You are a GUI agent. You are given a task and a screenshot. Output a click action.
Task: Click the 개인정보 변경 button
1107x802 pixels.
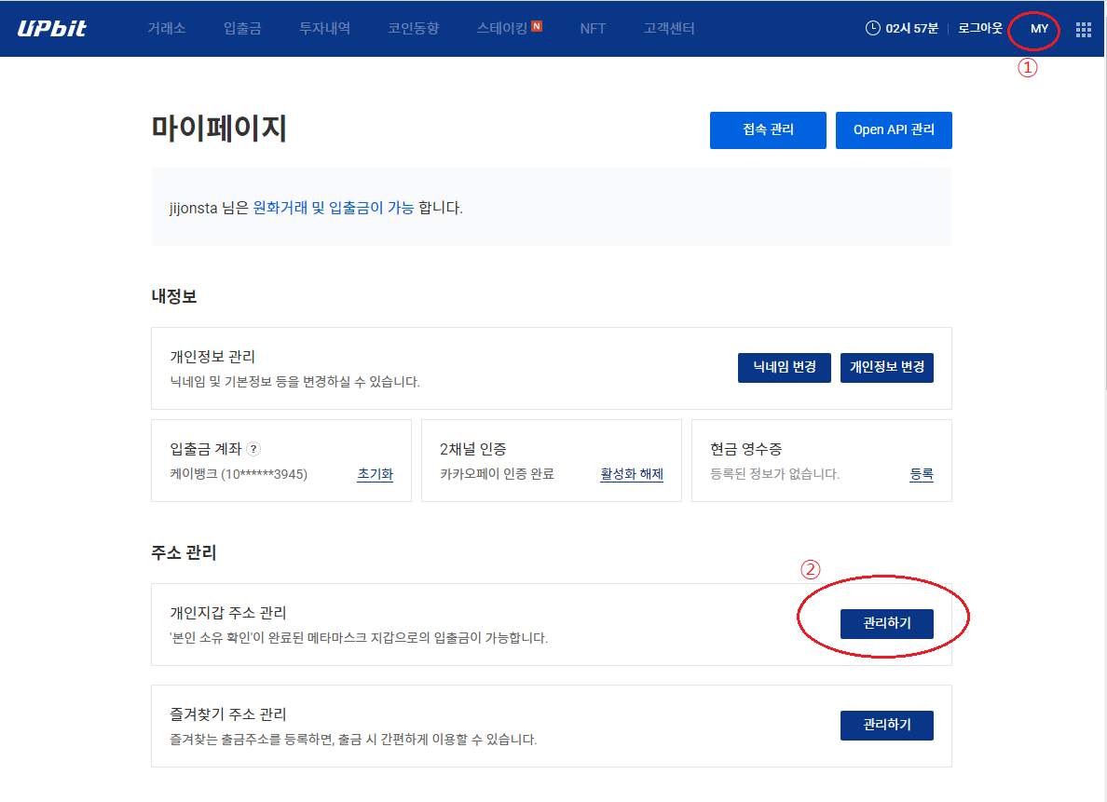(887, 367)
